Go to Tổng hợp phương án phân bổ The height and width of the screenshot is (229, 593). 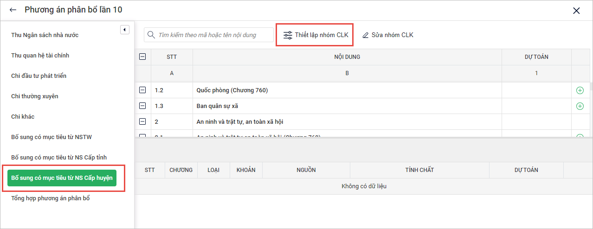point(50,198)
